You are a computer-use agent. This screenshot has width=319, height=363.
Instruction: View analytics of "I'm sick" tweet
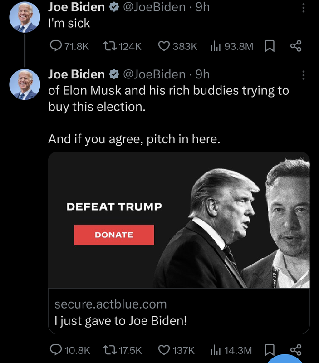215,46
